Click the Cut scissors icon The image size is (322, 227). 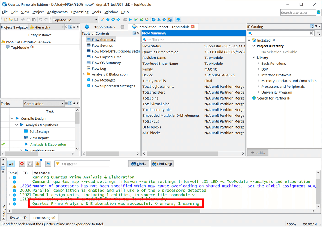pos(23,20)
